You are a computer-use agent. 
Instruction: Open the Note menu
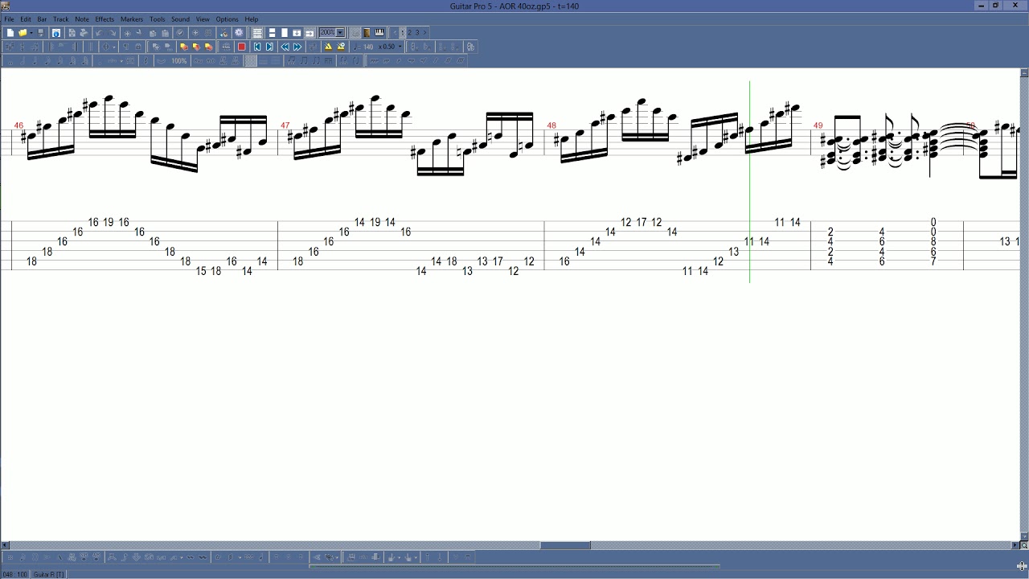coord(82,19)
